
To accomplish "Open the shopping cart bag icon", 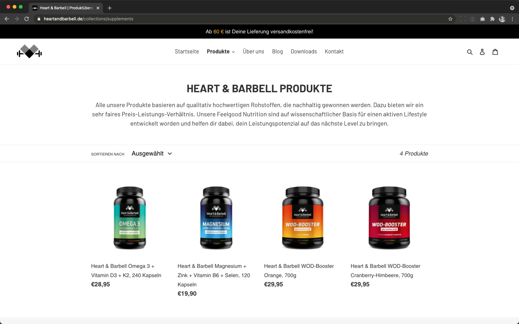I will [495, 52].
